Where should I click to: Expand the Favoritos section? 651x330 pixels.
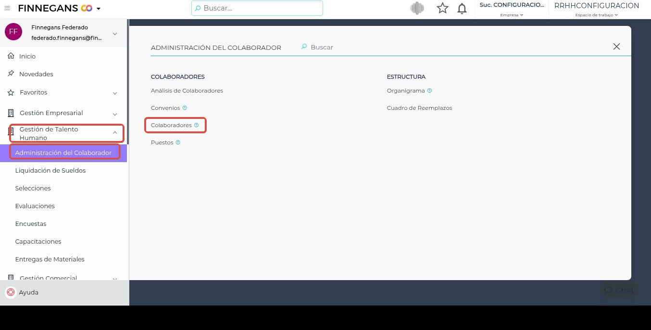click(x=115, y=93)
